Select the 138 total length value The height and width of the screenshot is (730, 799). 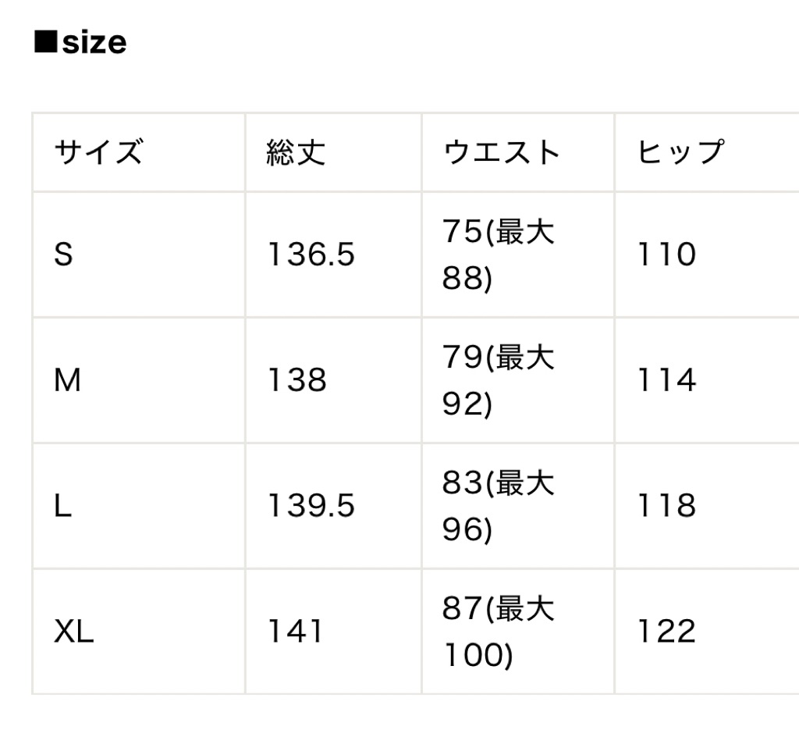tap(297, 380)
